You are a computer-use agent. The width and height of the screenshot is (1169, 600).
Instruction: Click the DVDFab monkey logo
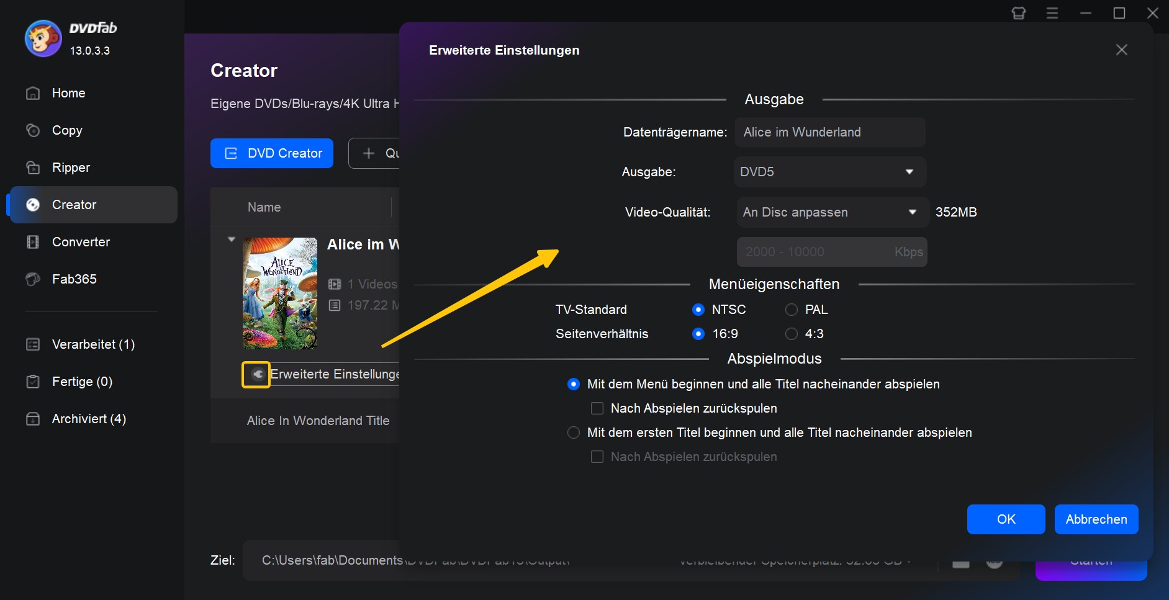point(43,38)
